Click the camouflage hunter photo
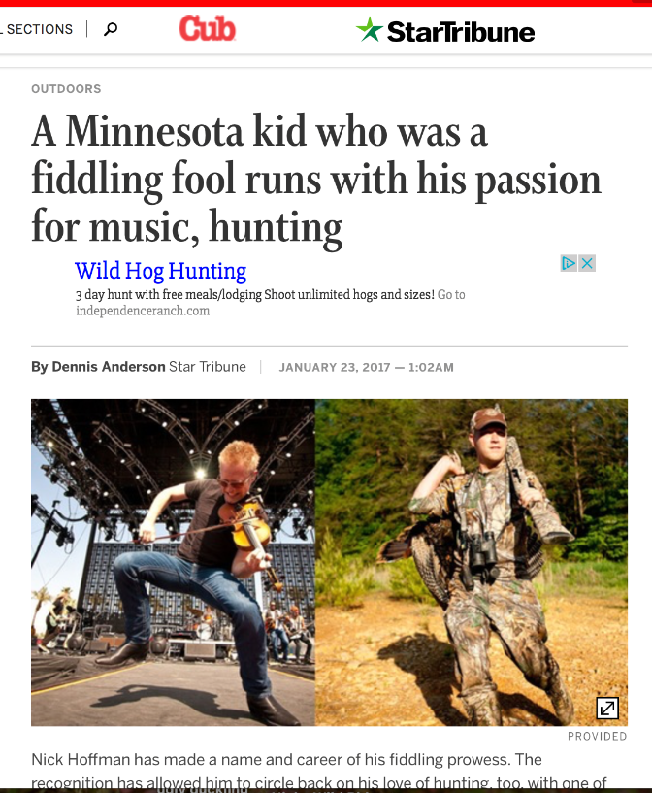Image resolution: width=652 pixels, height=793 pixels. click(x=472, y=562)
